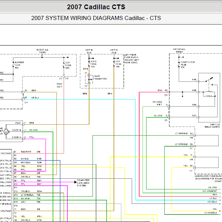
Task: Click the 'DK GRN/WHT' label at terminal 2, bottom right
Action: (210, 191)
